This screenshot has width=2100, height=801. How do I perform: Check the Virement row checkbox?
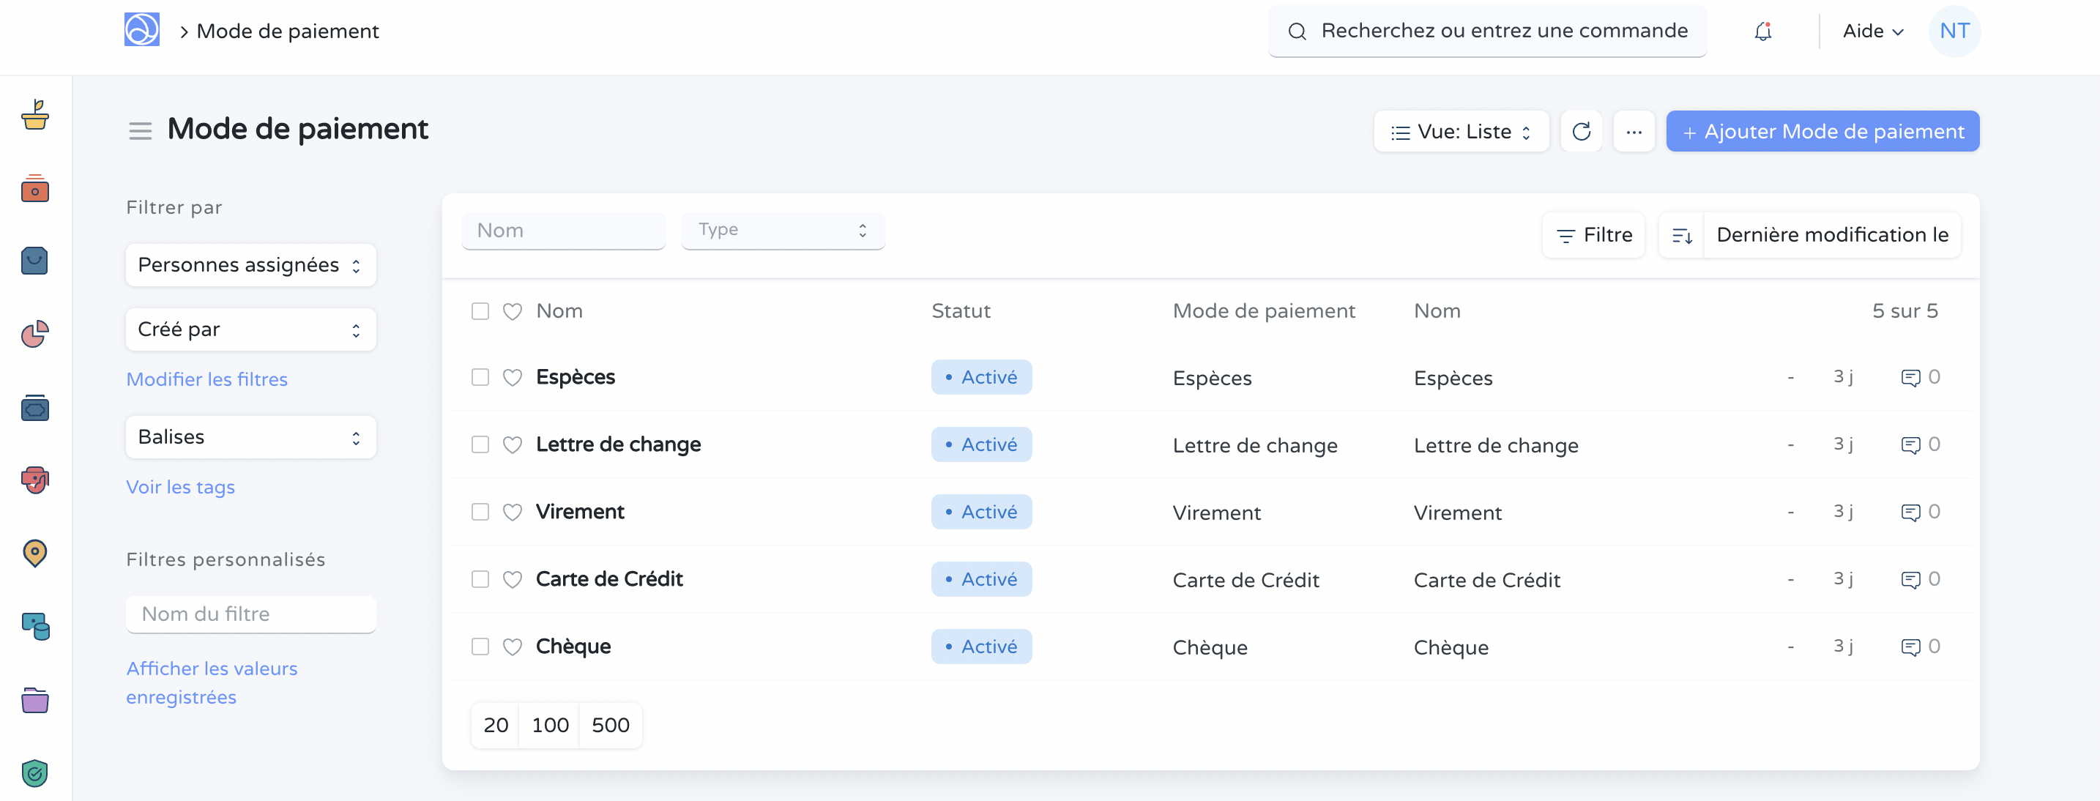tap(480, 512)
